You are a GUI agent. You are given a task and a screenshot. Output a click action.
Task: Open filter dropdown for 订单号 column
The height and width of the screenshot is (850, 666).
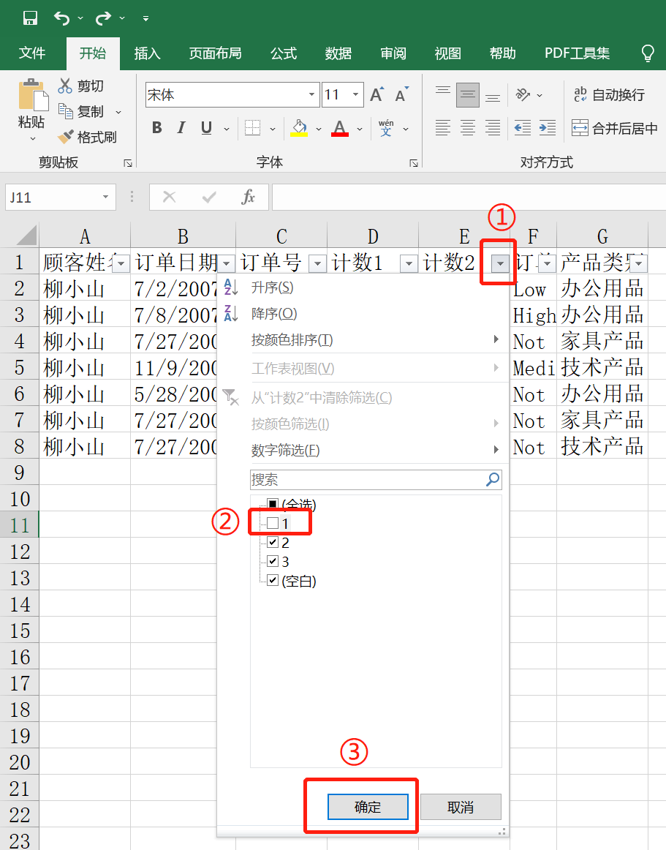tap(317, 264)
